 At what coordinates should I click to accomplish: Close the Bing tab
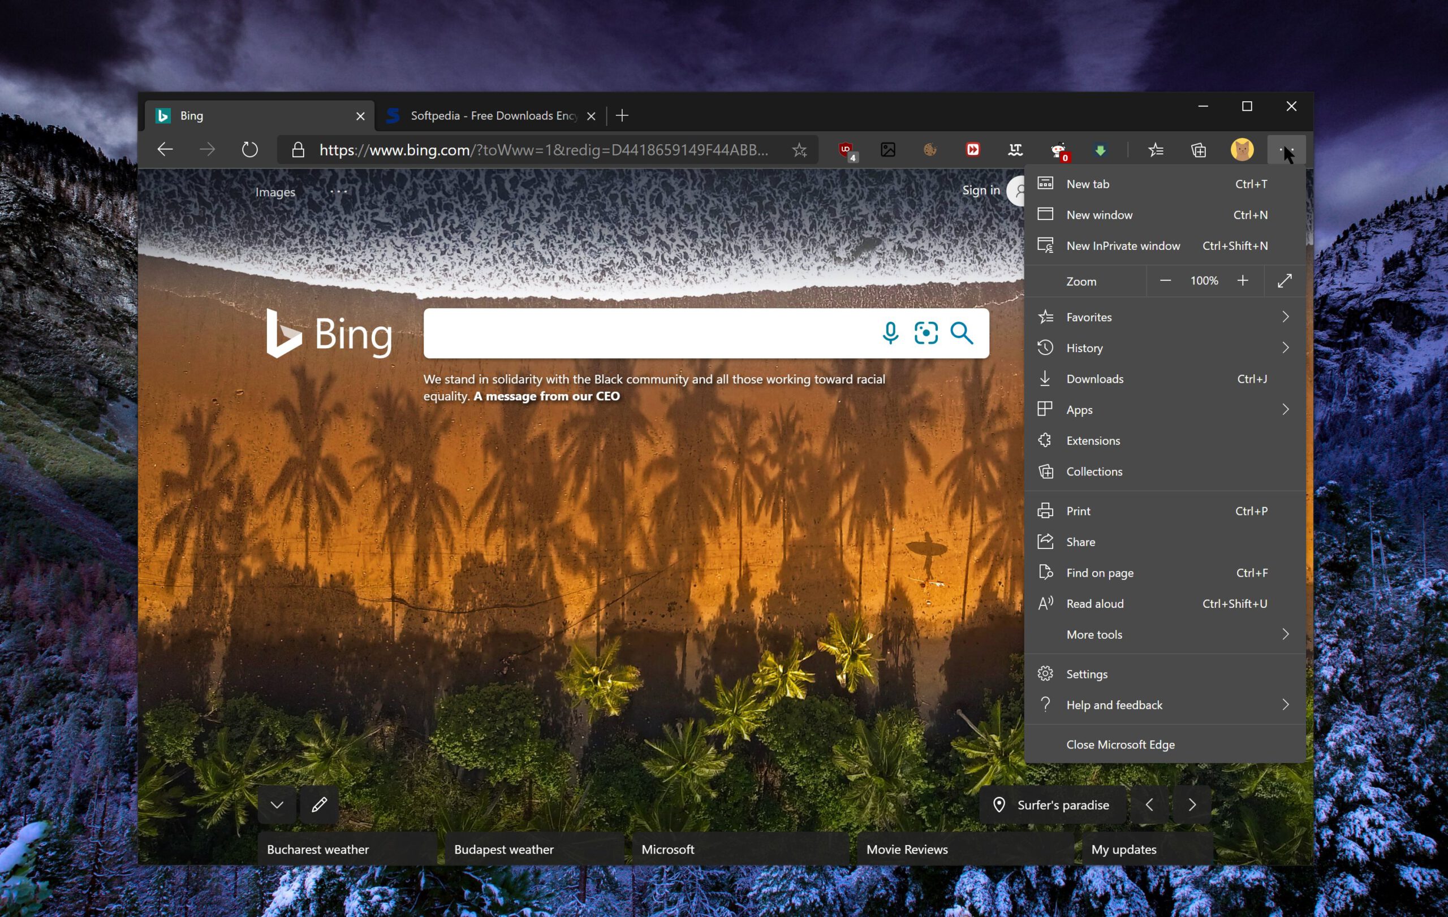point(360,116)
